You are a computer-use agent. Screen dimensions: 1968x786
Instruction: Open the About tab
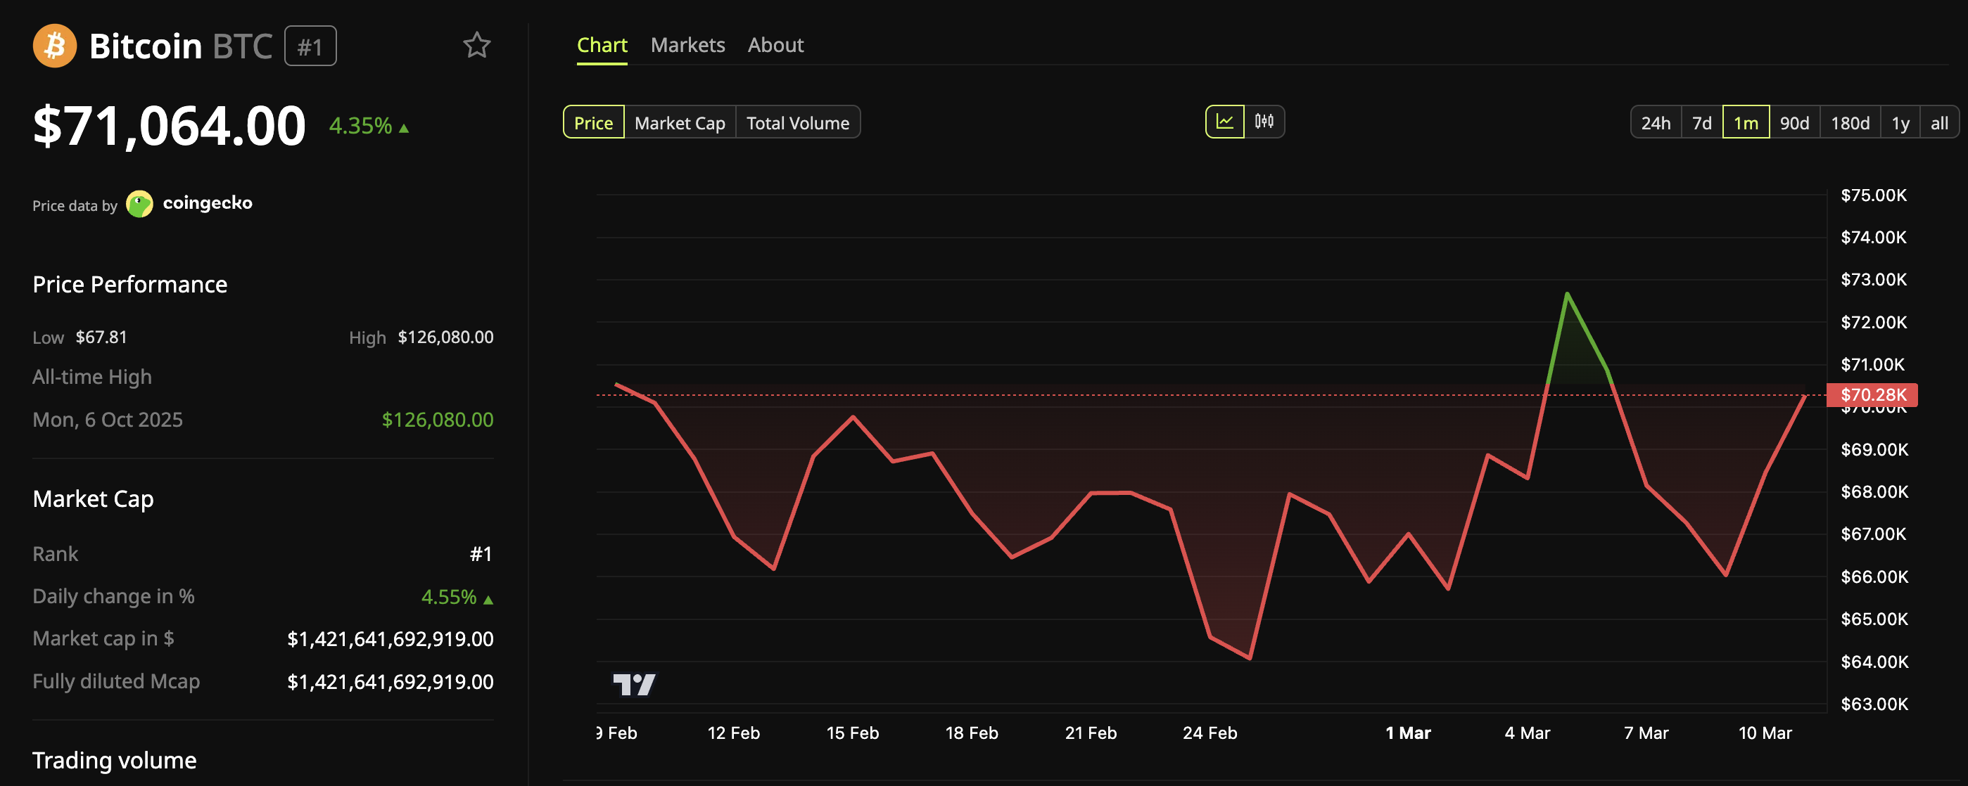[x=775, y=45]
